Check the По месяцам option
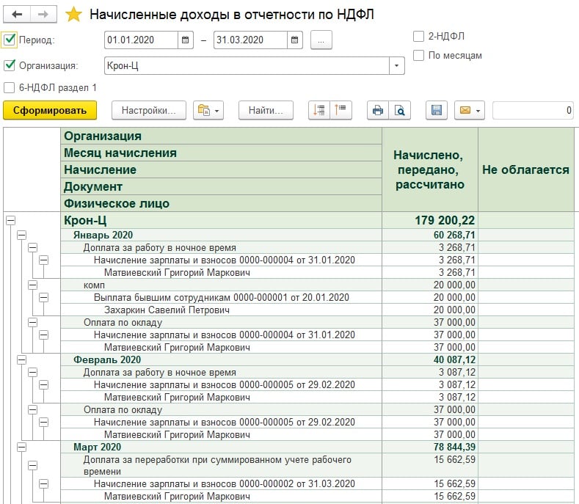579x504 pixels. 418,55
